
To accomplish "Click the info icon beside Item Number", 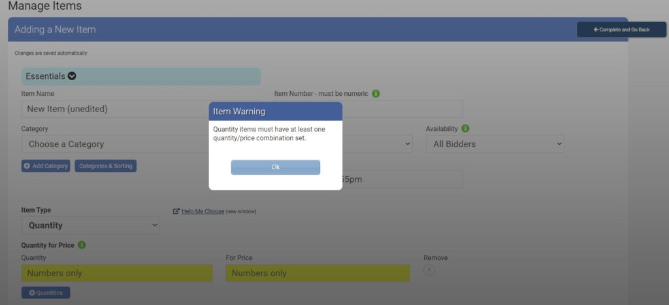I will (x=376, y=94).
